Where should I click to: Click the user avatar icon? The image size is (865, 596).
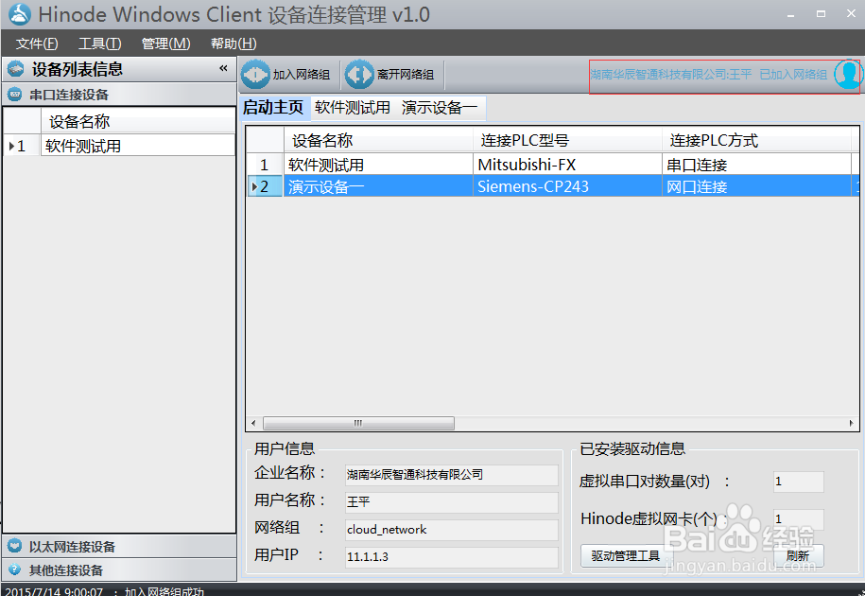848,74
